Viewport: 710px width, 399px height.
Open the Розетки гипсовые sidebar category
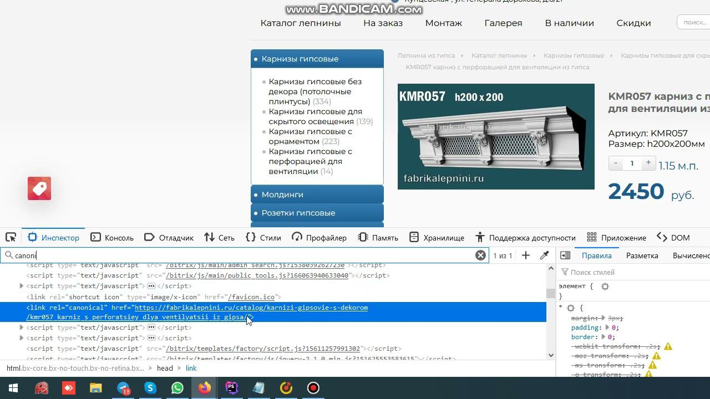click(317, 213)
